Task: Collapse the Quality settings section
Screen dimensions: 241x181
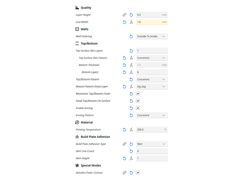Action: [86, 8]
